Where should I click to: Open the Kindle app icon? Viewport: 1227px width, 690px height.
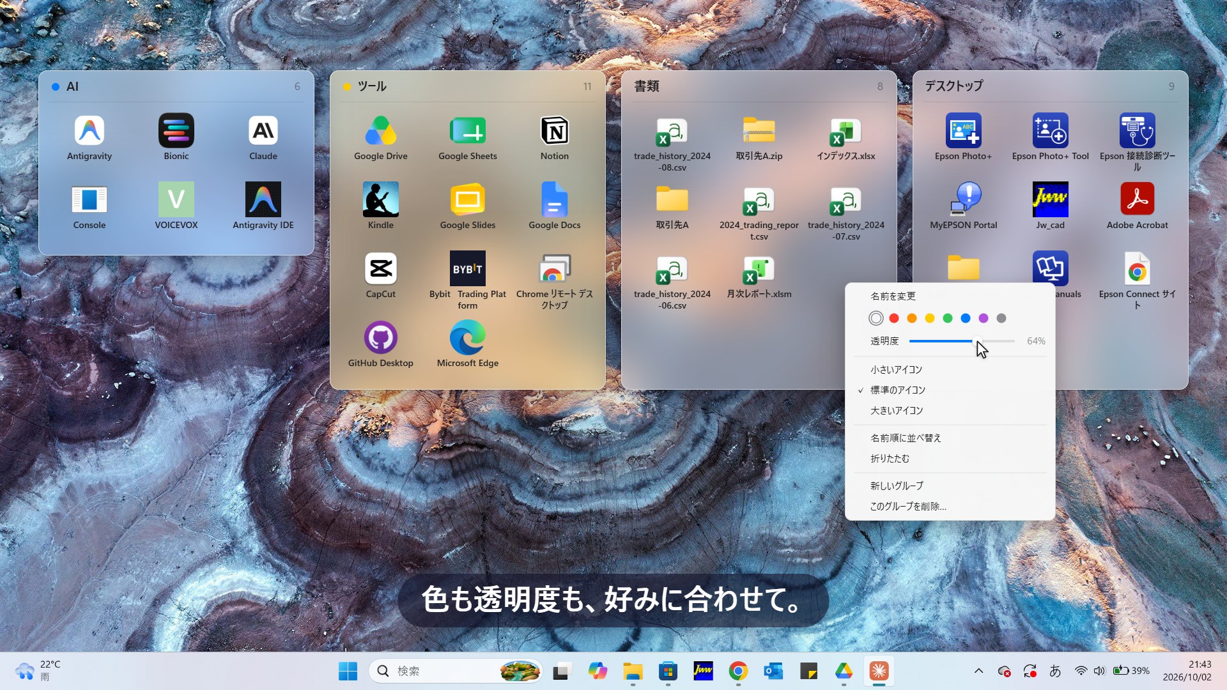(x=381, y=200)
